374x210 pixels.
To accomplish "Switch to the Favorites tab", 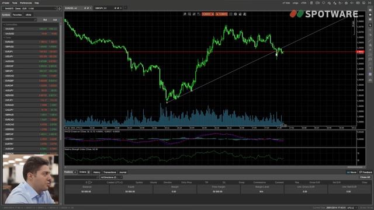I will point(17,15).
